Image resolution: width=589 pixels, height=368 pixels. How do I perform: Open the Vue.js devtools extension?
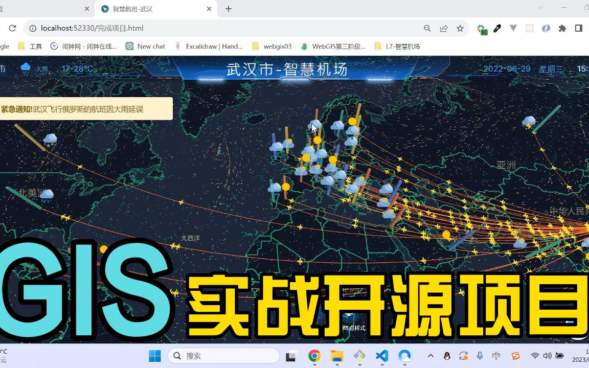513,29
